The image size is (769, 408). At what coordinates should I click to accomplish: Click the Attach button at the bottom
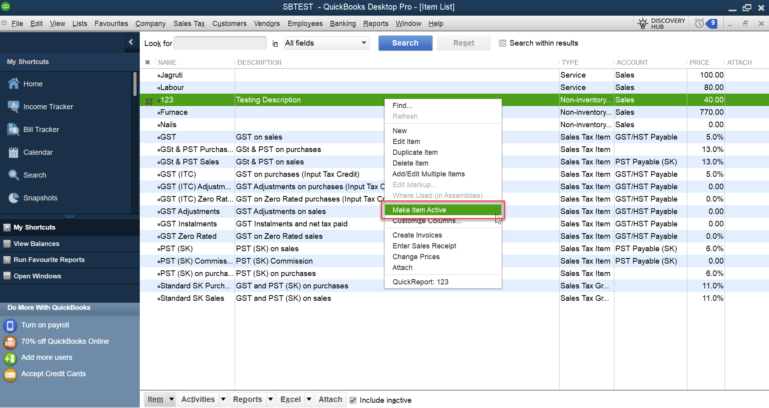pos(330,399)
